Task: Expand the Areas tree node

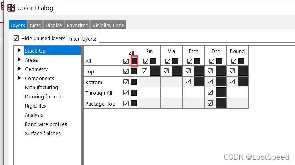Action: (x=19, y=60)
